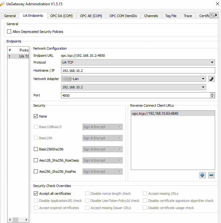Toggle Disable certificate usage check

point(145,207)
